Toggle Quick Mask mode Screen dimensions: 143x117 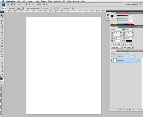click(2, 83)
